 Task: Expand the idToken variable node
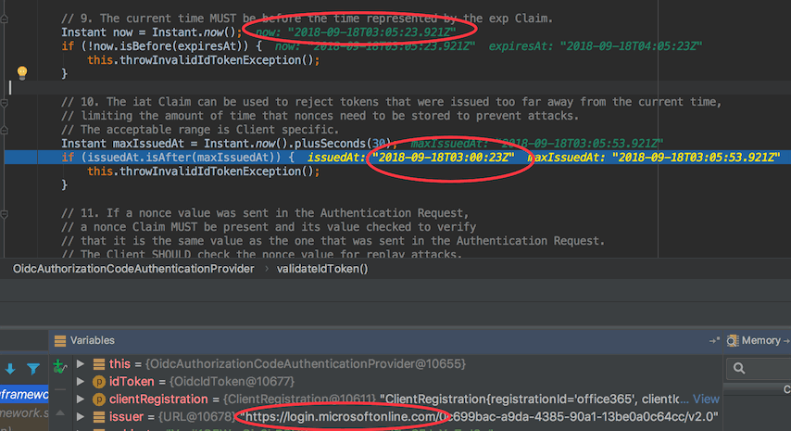[82, 382]
